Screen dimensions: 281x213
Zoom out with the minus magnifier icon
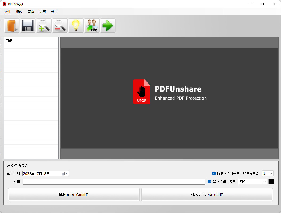pos(60,26)
